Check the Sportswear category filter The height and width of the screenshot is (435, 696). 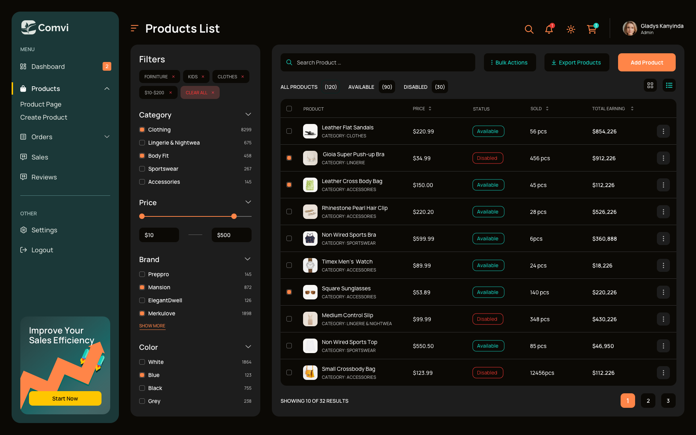click(x=142, y=169)
